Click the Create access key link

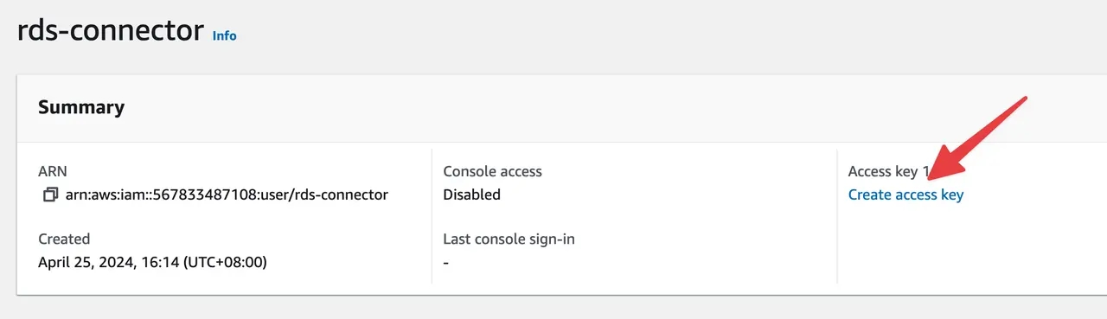[x=905, y=195]
